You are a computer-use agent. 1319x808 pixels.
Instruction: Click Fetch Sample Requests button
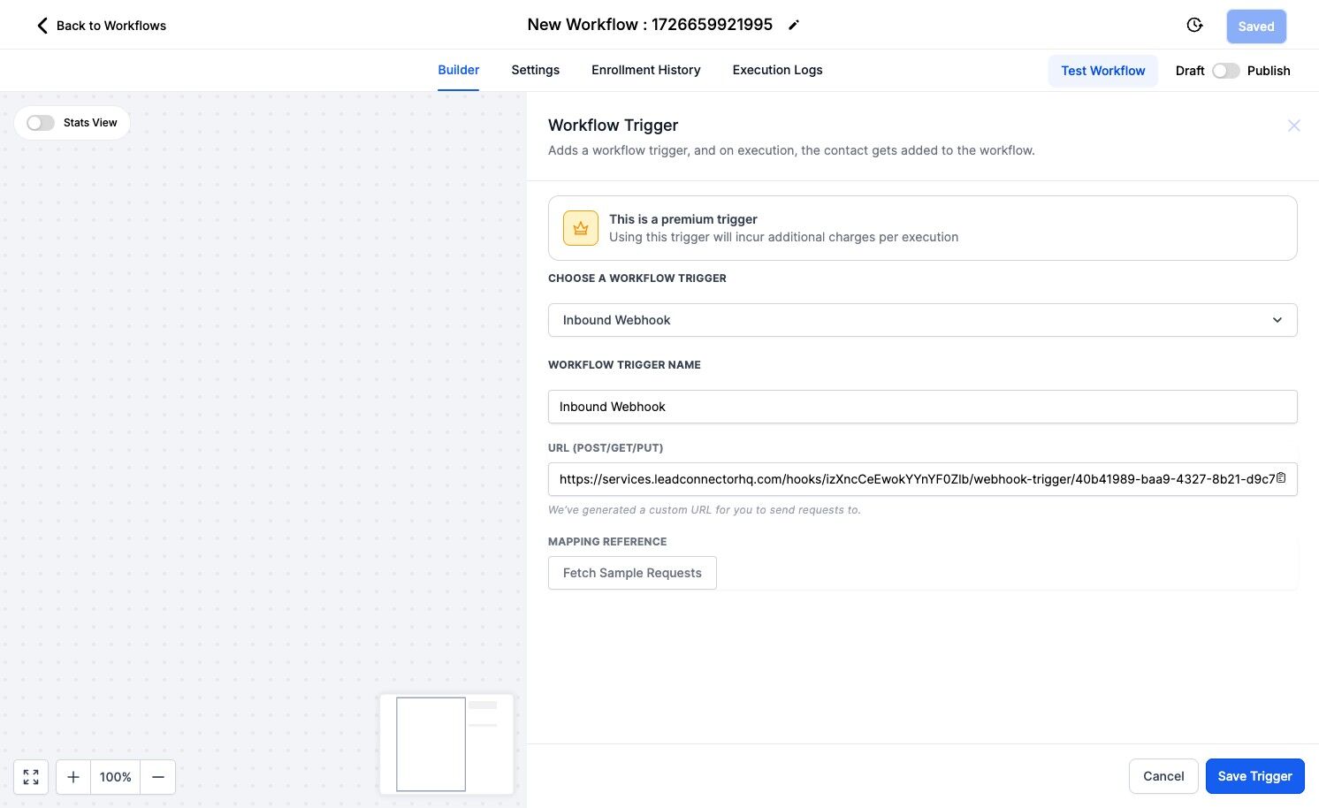pyautogui.click(x=632, y=573)
